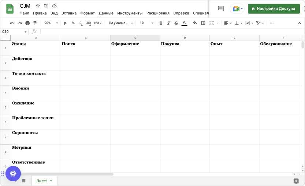
Task: Click the Fill color bucket icon
Action: (x=195, y=23)
